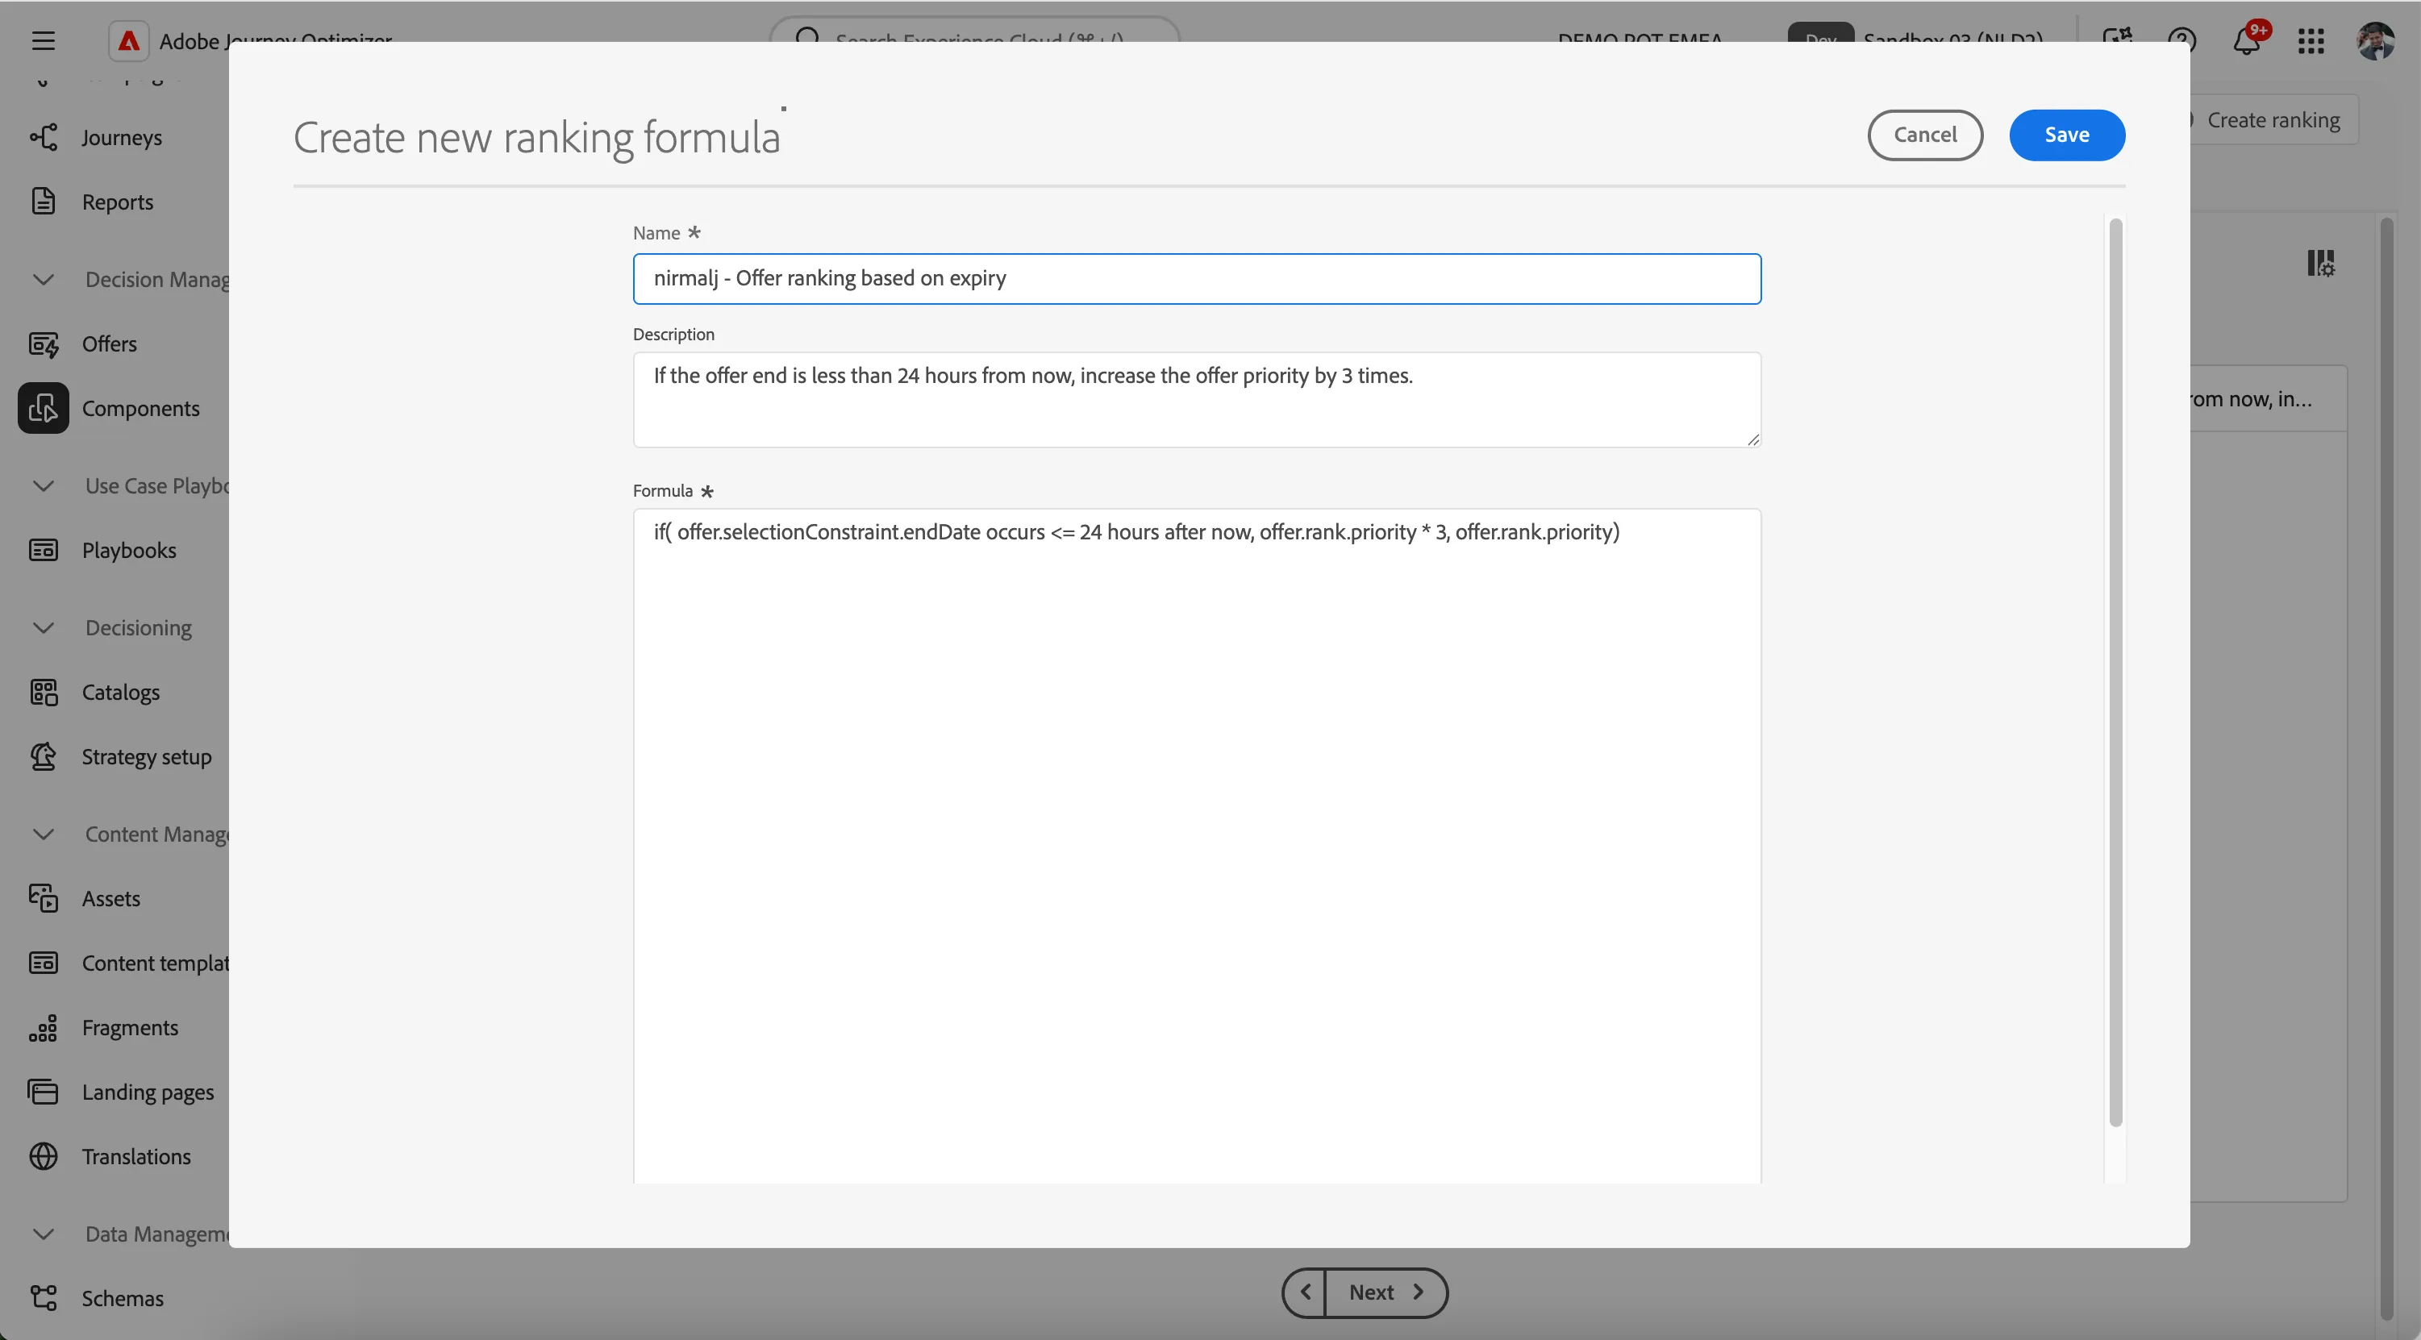This screenshot has height=1340, width=2421.
Task: Go to Landing pages menu item
Action: [148, 1092]
